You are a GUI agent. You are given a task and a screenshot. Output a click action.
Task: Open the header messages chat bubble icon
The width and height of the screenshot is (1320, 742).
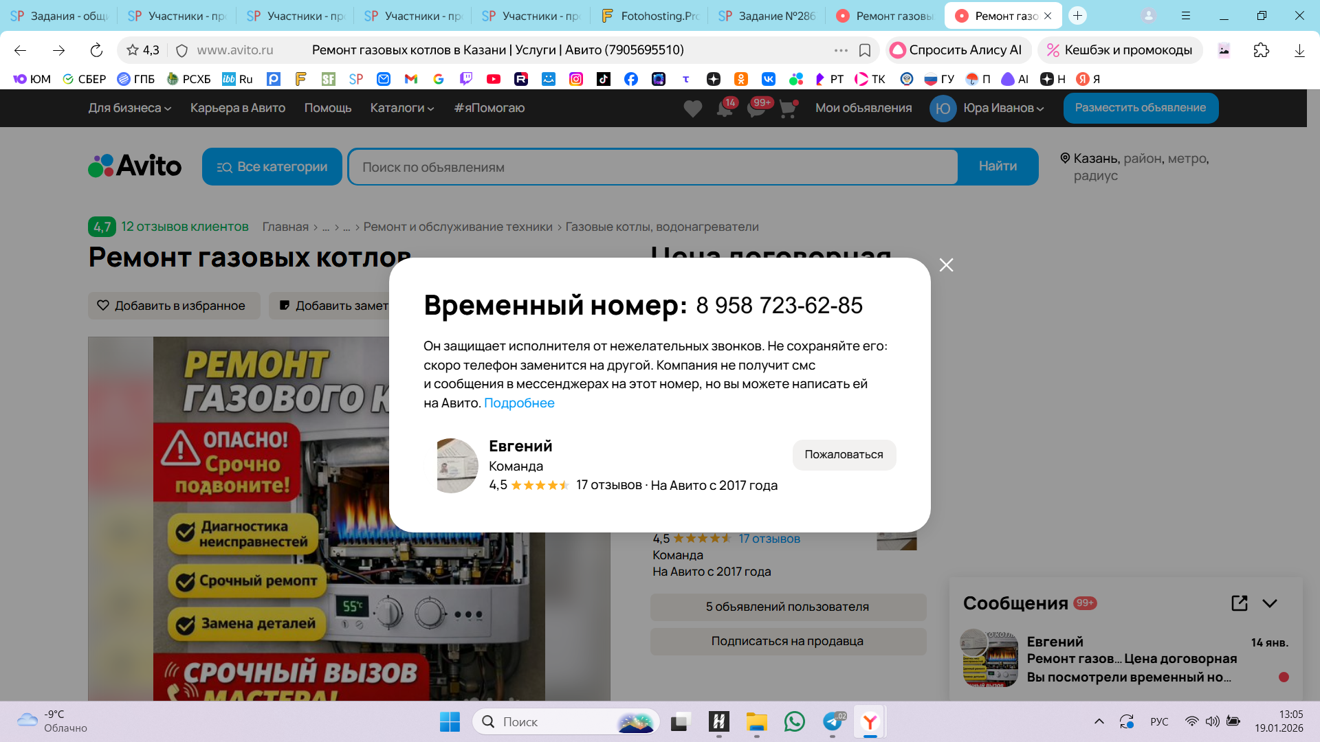(x=756, y=109)
